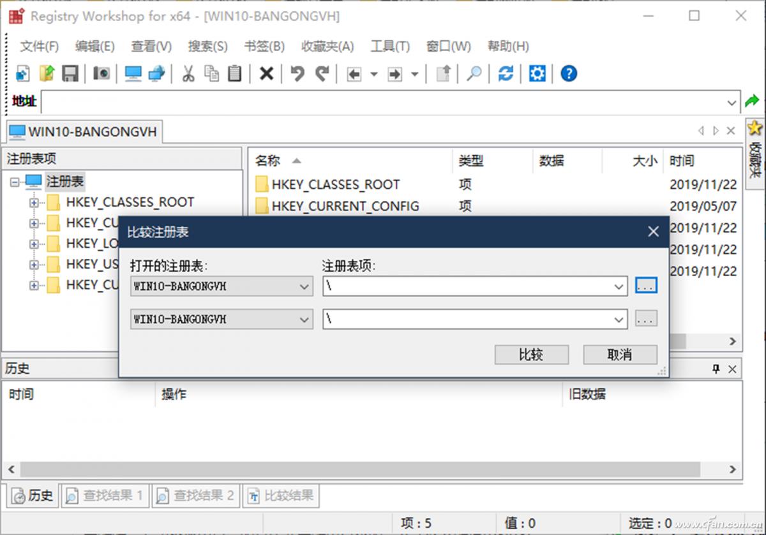
Task: Click the Undo arrow icon
Action: click(296, 73)
